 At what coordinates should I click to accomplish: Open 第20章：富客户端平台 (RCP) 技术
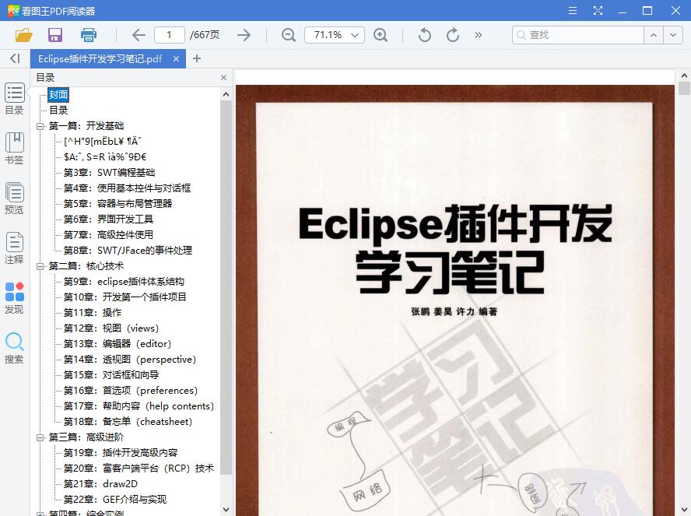[x=139, y=469]
